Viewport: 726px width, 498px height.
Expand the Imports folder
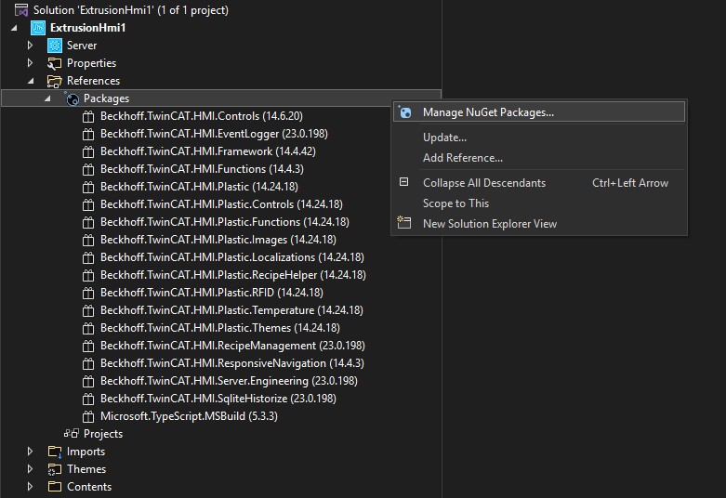(30, 452)
